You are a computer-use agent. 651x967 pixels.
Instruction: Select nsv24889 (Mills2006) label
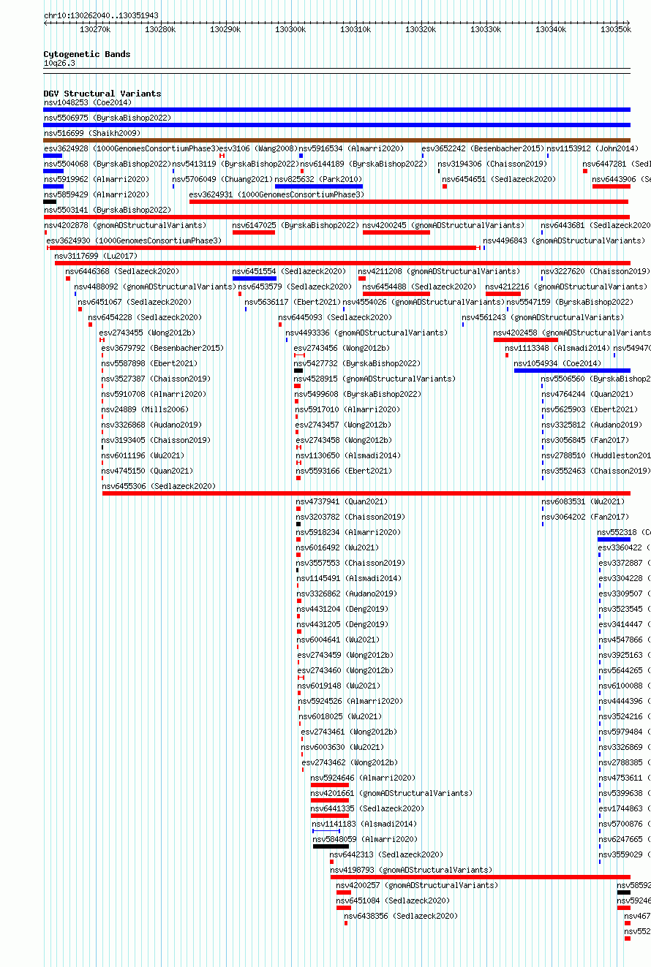[x=144, y=409]
